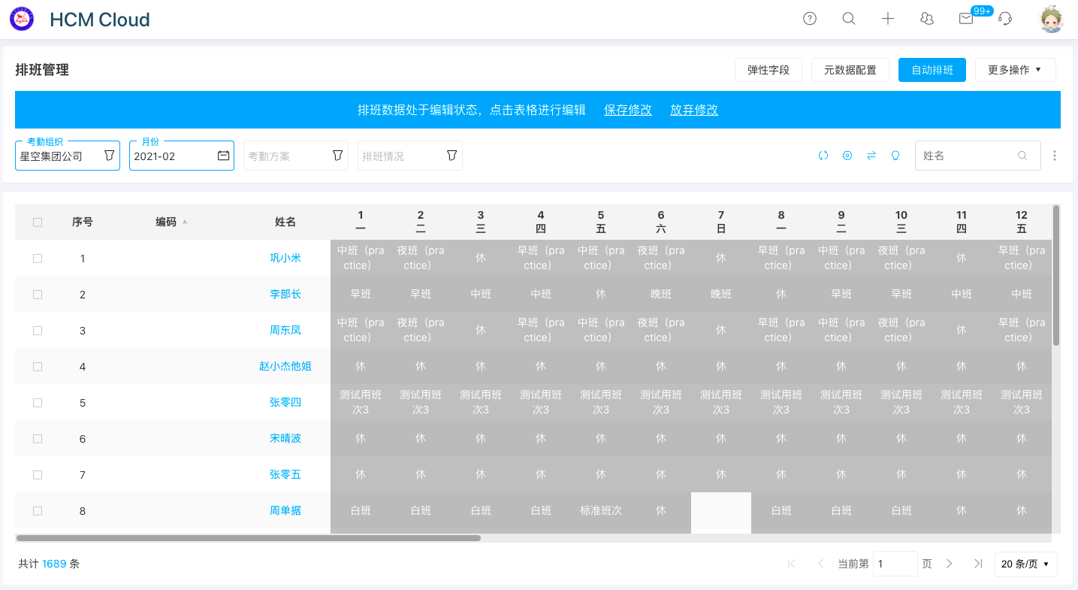1078x590 pixels.
Task: Click the 放弃修改 link
Action: (x=694, y=110)
